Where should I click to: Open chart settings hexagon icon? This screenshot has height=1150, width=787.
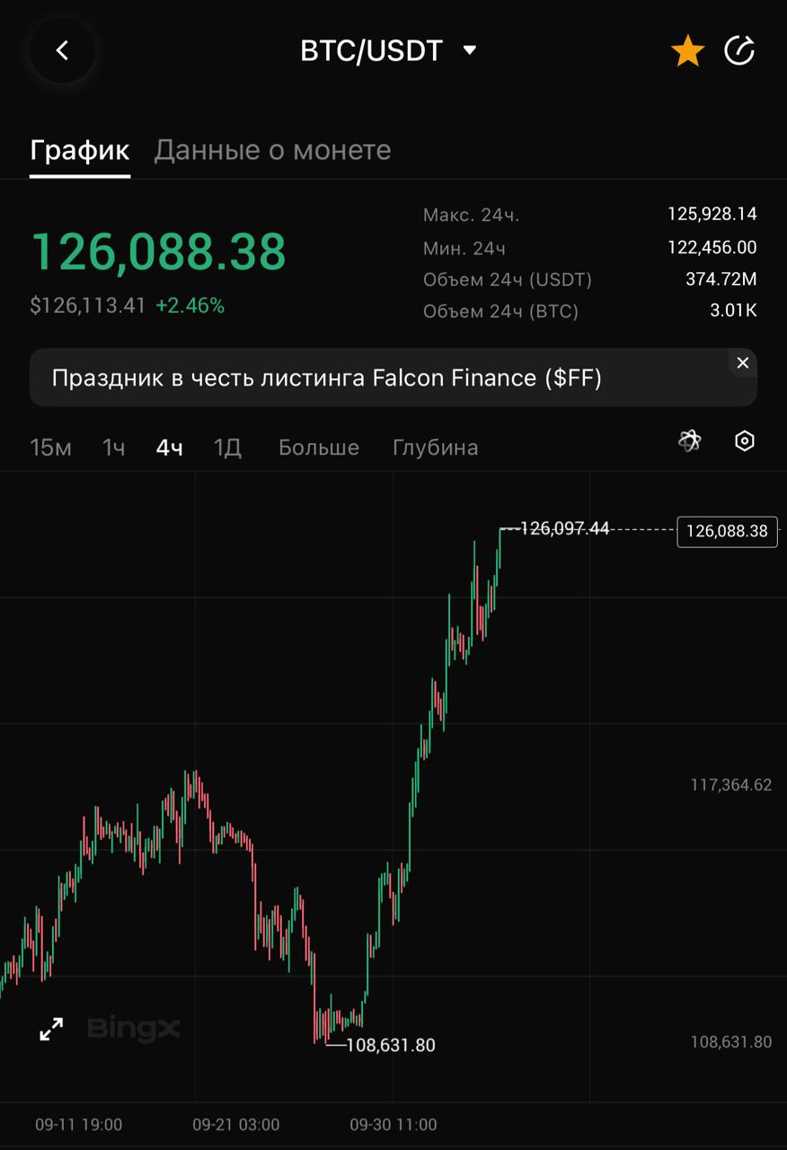(744, 441)
